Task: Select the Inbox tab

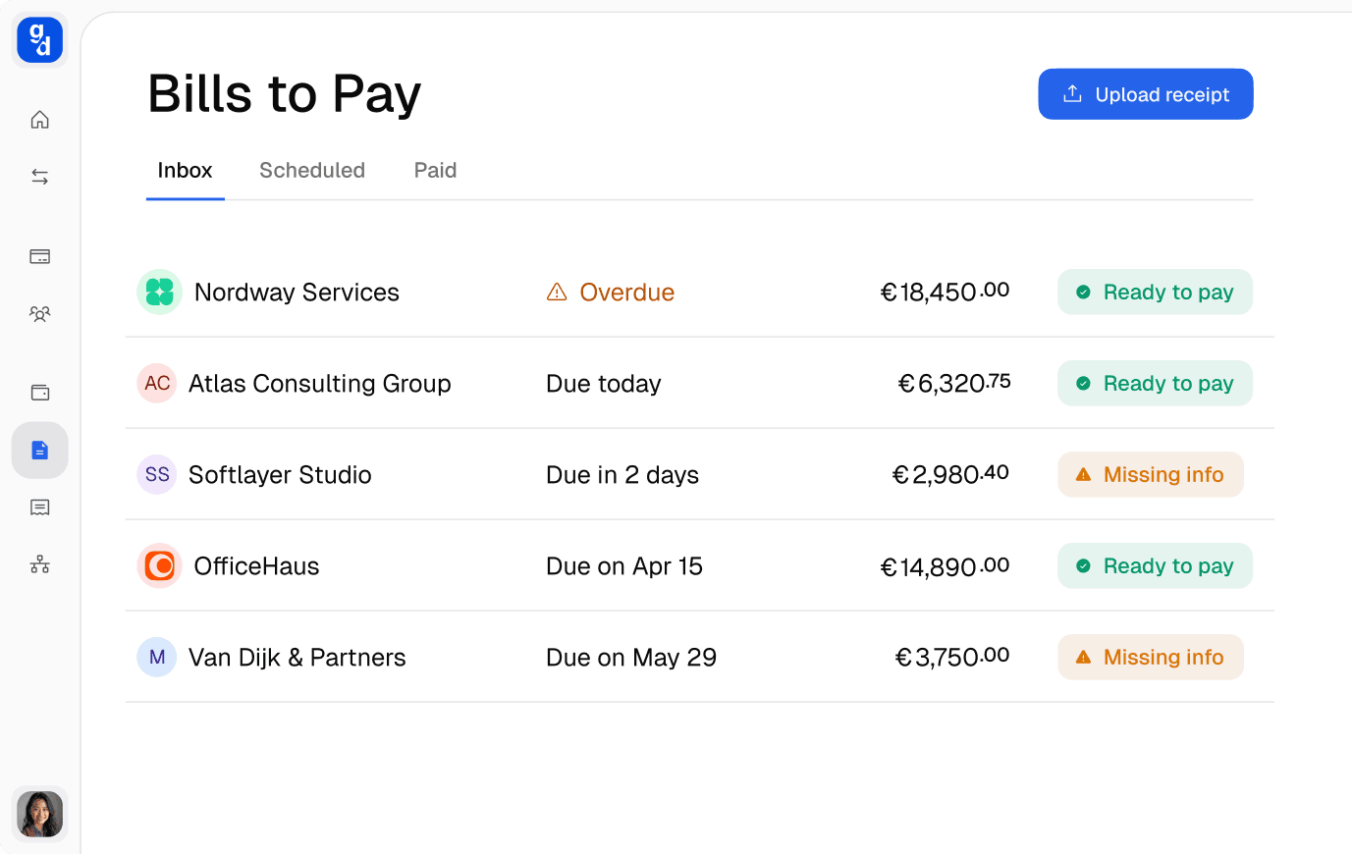Action: pyautogui.click(x=185, y=170)
